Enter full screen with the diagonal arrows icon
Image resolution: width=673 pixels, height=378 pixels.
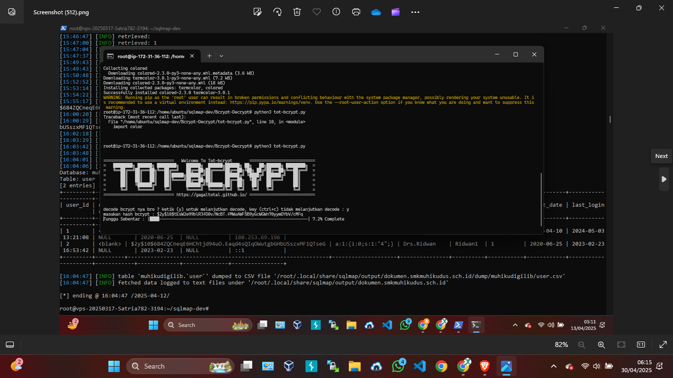coord(663,345)
